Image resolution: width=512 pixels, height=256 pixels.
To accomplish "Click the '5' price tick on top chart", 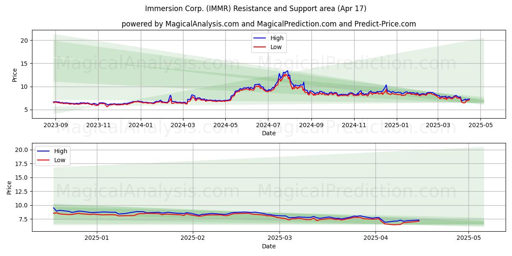I will coord(27,110).
